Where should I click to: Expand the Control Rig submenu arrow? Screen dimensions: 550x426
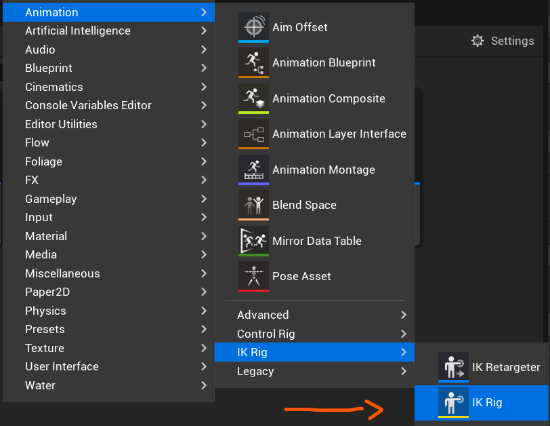[404, 334]
